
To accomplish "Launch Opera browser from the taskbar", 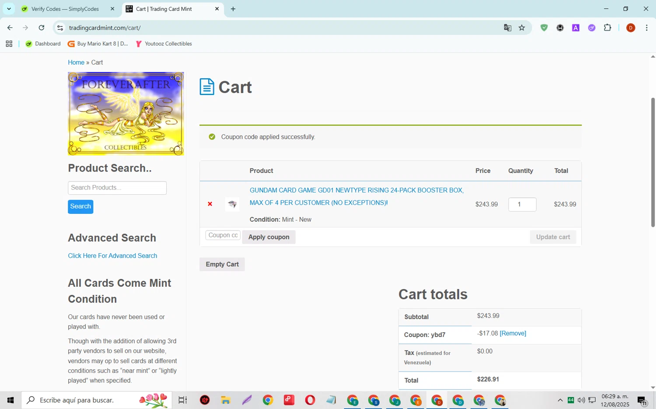I will (310, 400).
